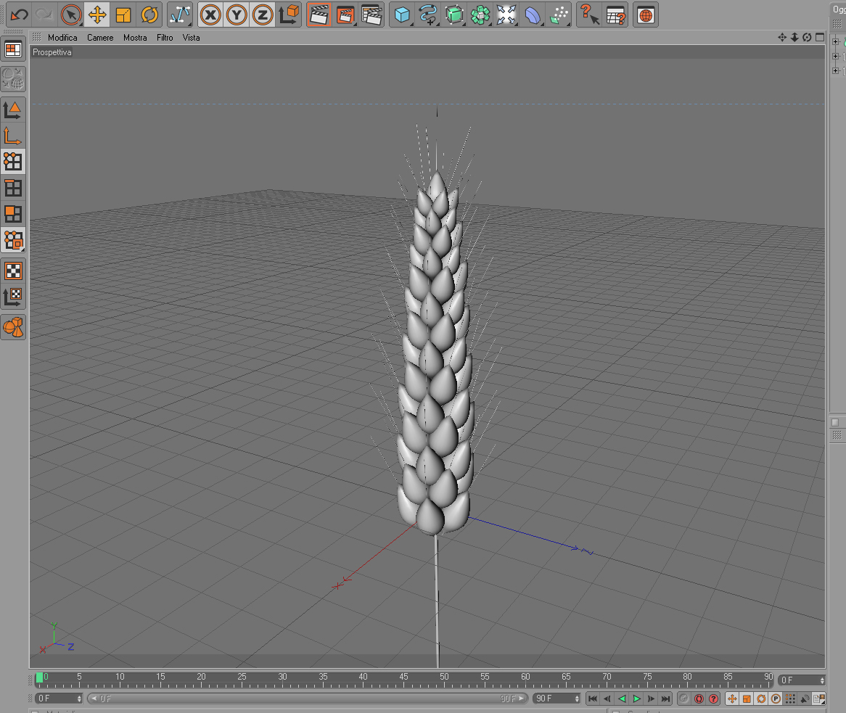Toggle the red autokeying button
846x713 pixels.
(699, 698)
